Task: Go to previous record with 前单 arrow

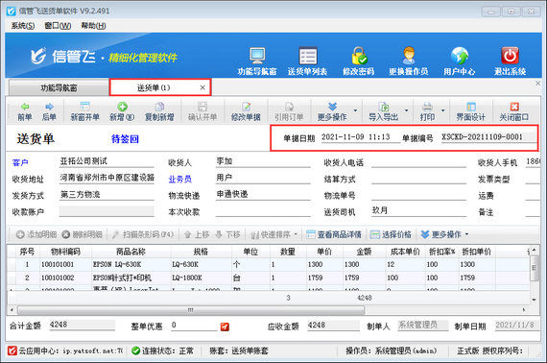Action: click(x=25, y=107)
